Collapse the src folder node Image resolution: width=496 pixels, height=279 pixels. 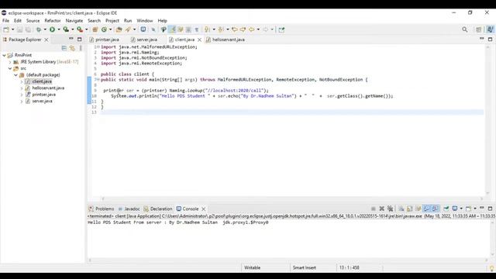point(10,68)
